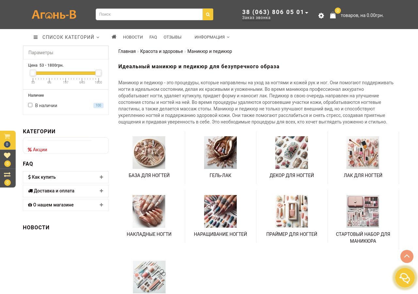Viewport: 418px width, 294px height.
Task: Click the "Заказ звонка" link
Action: (x=256, y=18)
